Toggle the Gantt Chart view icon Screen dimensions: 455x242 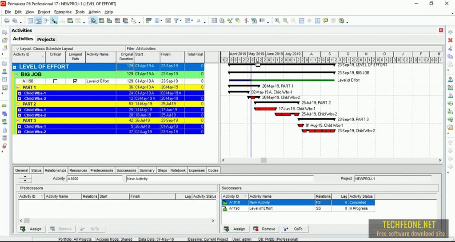(x=38, y=20)
